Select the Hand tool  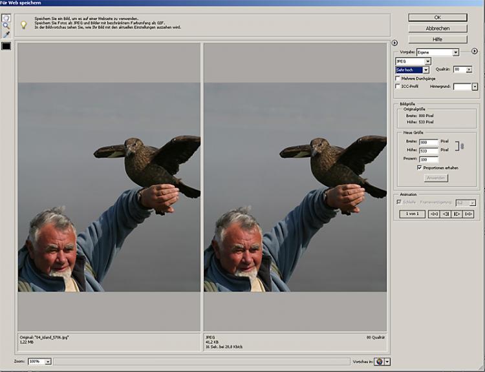pyautogui.click(x=6, y=17)
